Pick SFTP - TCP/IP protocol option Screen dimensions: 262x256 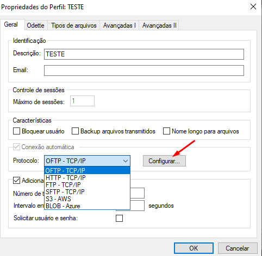(x=87, y=192)
